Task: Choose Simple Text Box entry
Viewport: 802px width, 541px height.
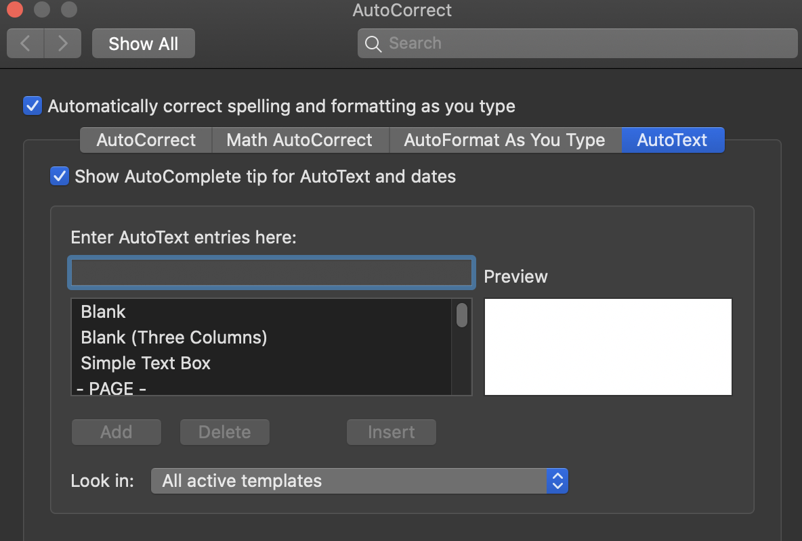Action: click(x=261, y=363)
